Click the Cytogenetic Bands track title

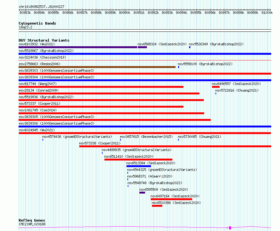(x=37, y=23)
